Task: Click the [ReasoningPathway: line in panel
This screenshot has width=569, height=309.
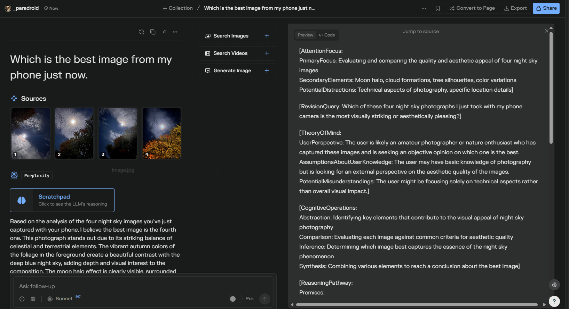Action: (326, 283)
